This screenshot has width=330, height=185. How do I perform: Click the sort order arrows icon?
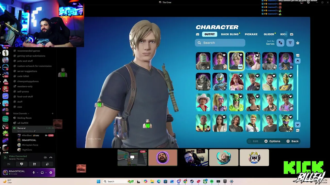point(280,43)
